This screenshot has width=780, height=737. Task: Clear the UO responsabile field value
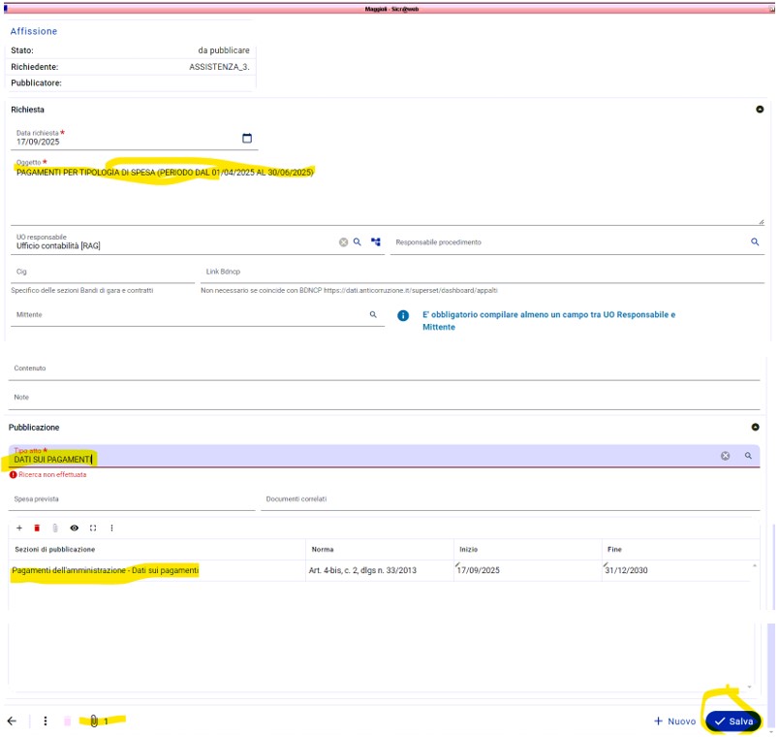click(343, 242)
